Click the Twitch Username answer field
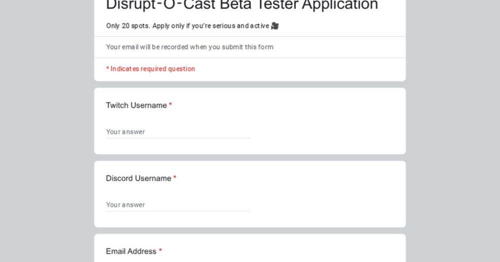Screen dimensions: 500x262 pyautogui.click(x=178, y=132)
